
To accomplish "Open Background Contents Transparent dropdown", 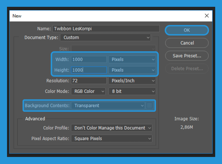I will [108, 106].
